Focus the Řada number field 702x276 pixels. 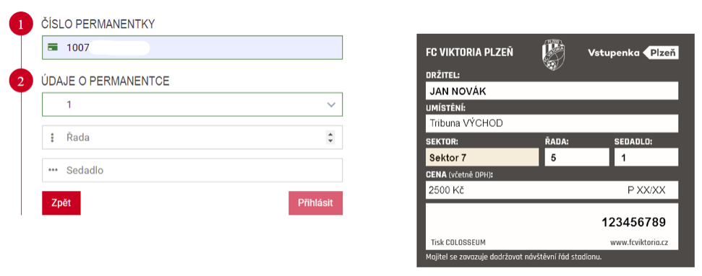(192, 137)
